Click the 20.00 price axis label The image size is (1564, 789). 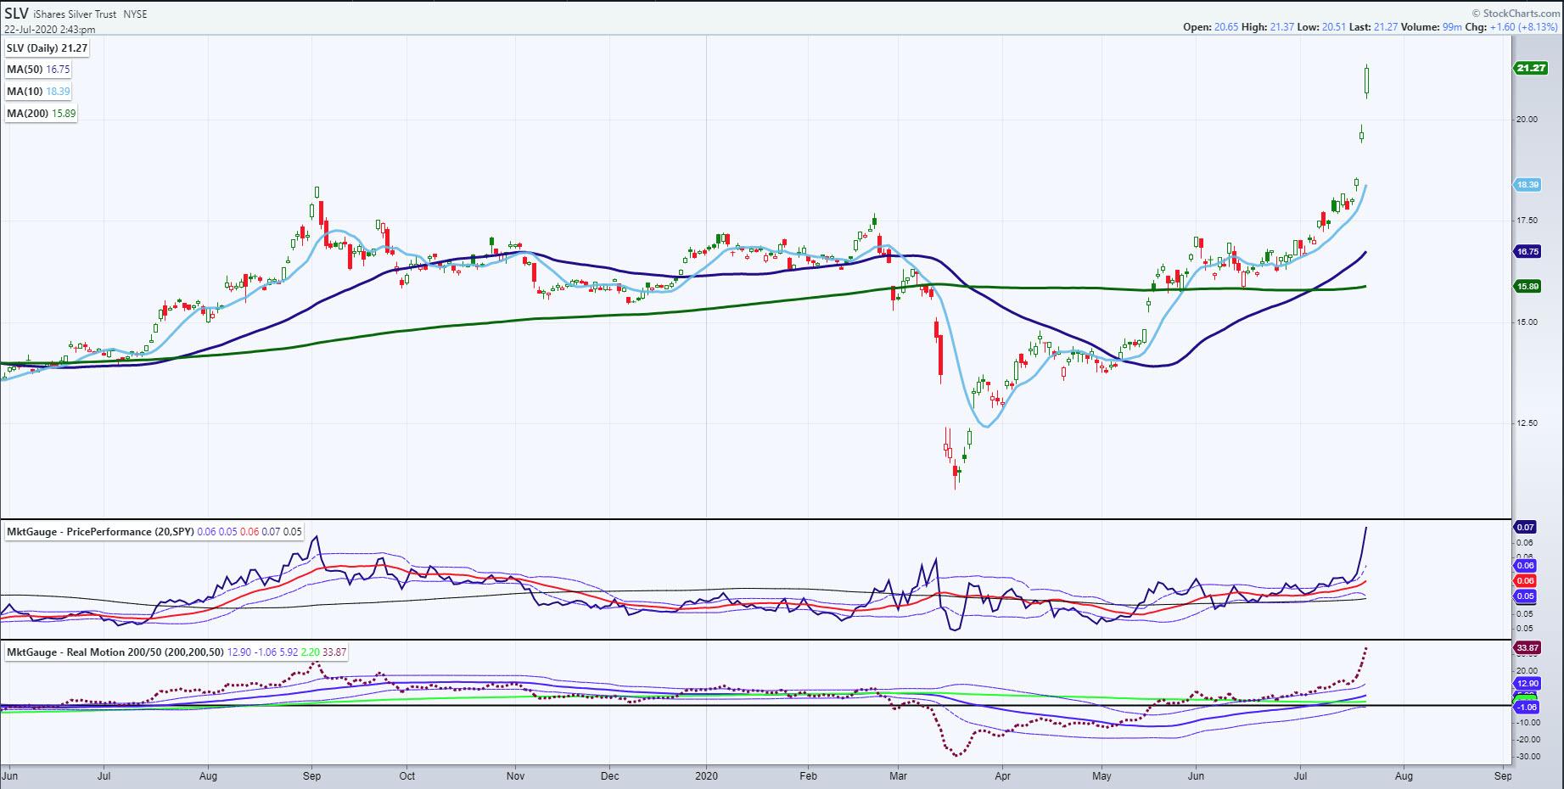(1528, 120)
